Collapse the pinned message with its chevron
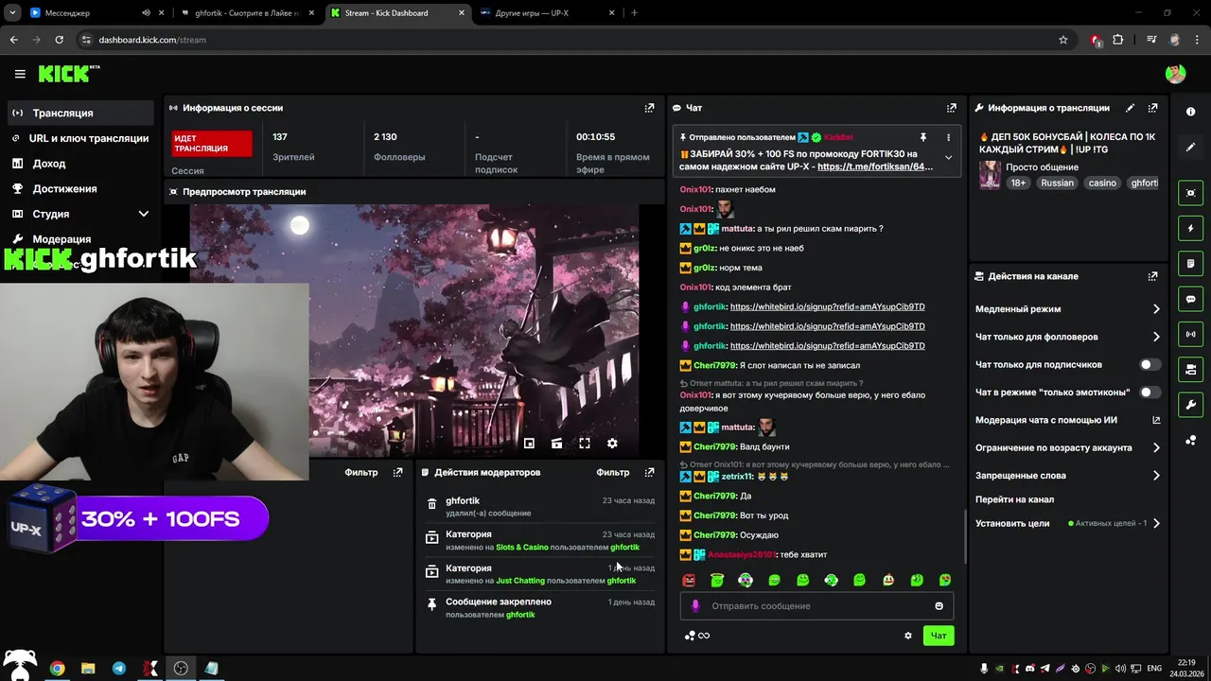The image size is (1211, 681). [948, 158]
